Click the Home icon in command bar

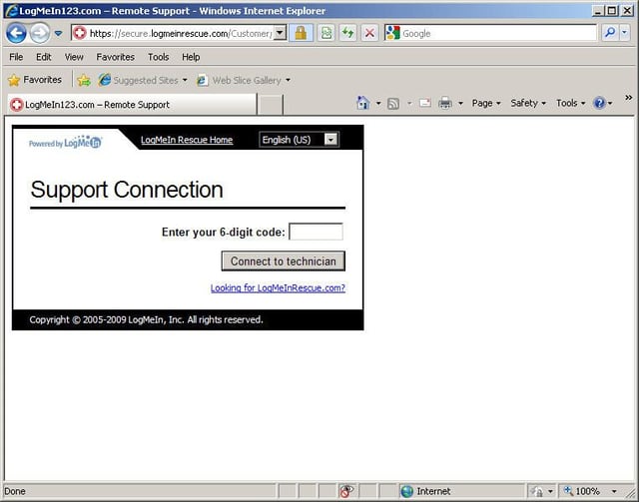pyautogui.click(x=363, y=103)
